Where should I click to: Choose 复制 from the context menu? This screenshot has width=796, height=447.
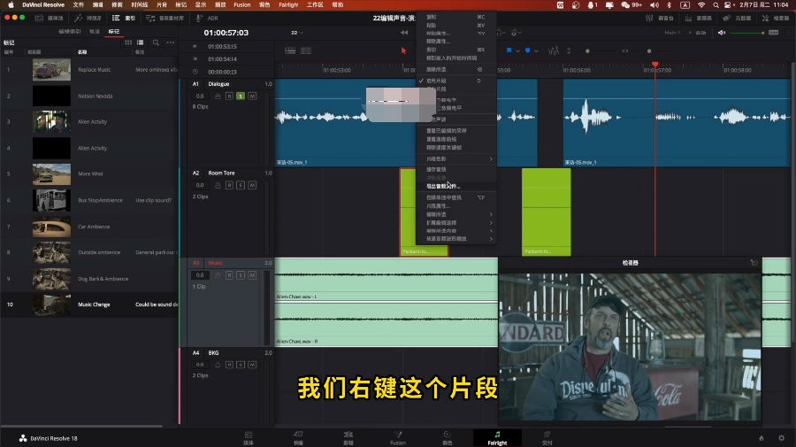click(455, 17)
